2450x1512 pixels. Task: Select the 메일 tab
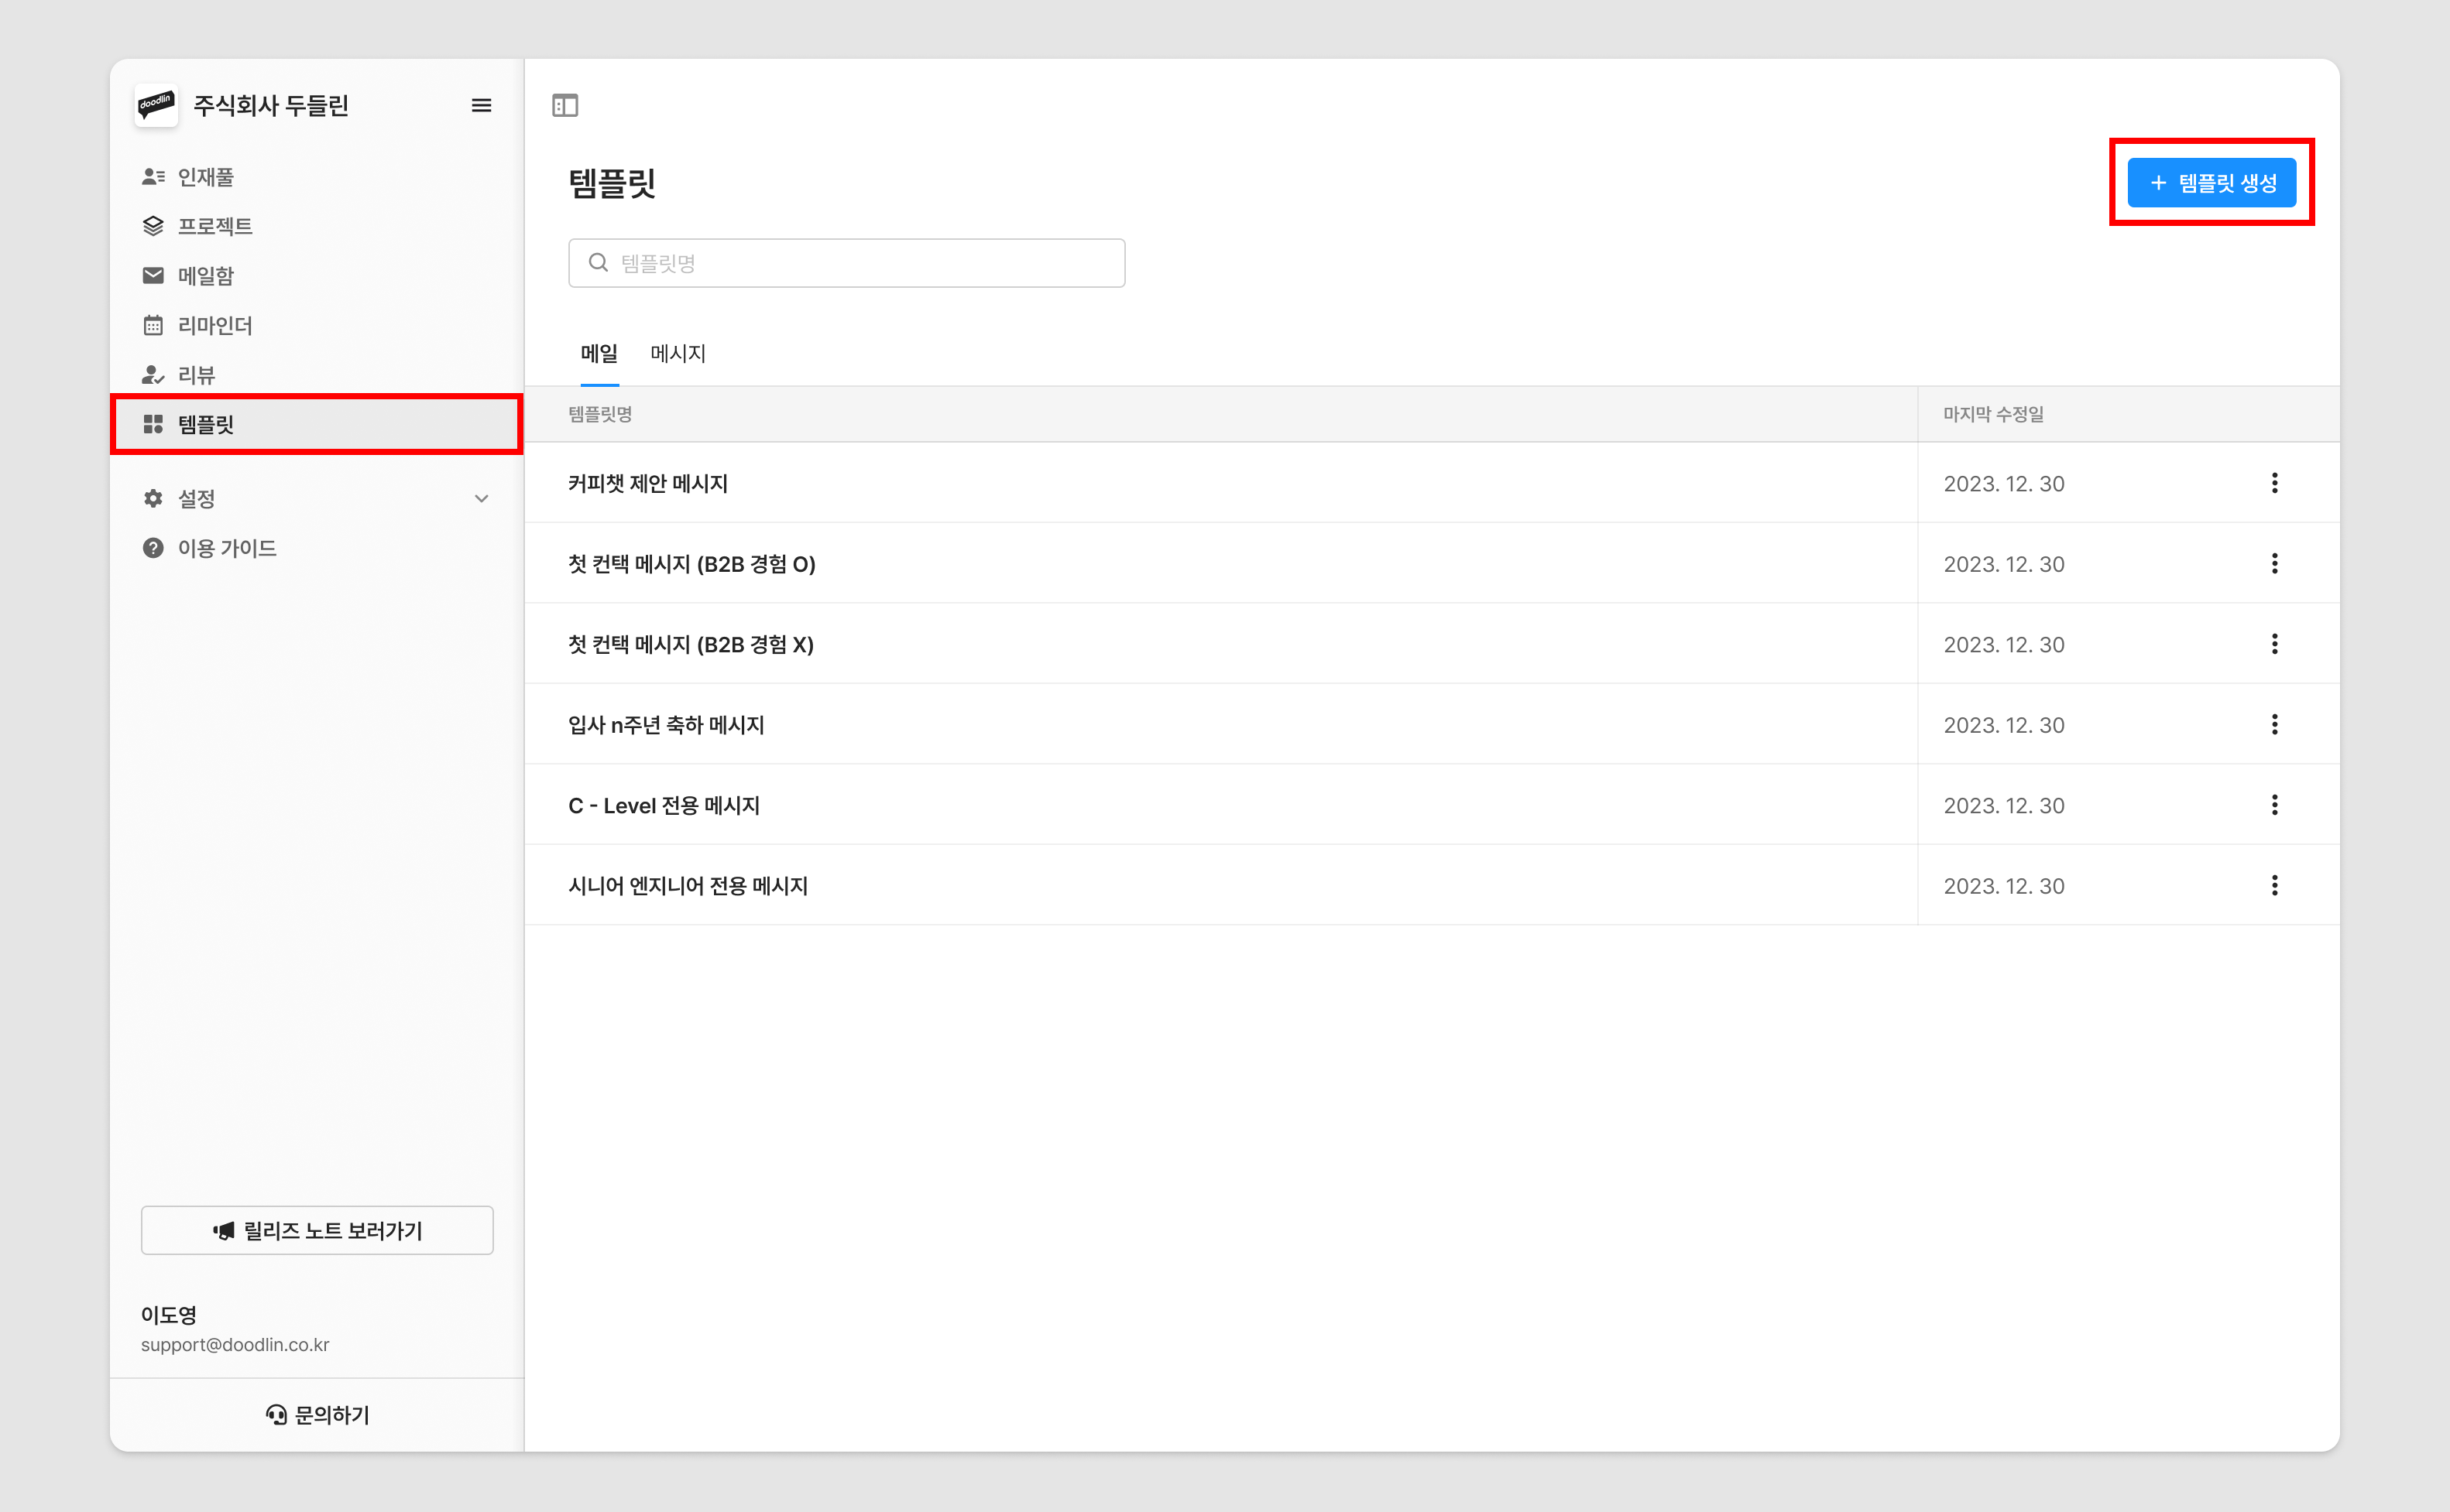(x=599, y=353)
